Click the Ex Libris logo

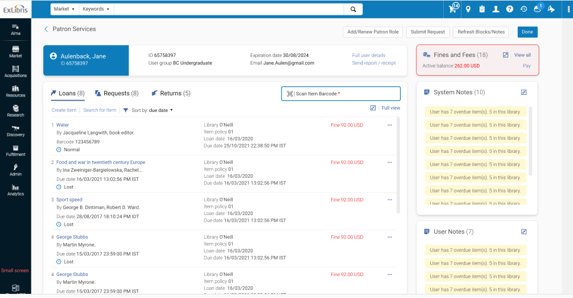[x=15, y=9]
